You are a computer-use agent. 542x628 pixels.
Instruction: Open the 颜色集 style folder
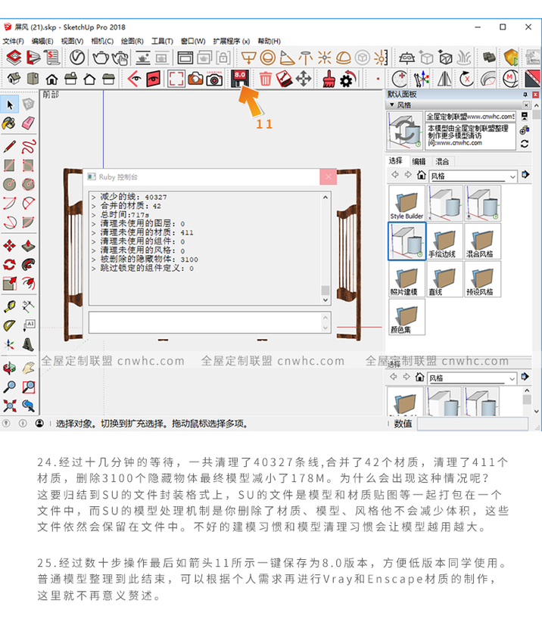pos(406,317)
